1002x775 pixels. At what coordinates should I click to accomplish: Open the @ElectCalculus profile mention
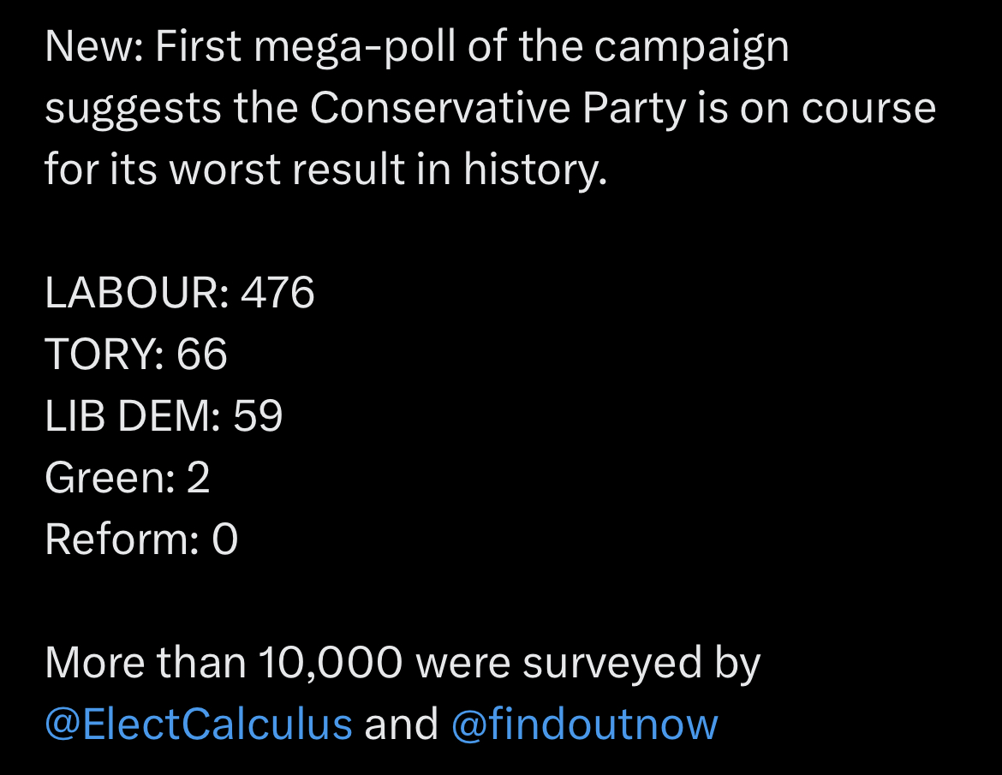199,725
